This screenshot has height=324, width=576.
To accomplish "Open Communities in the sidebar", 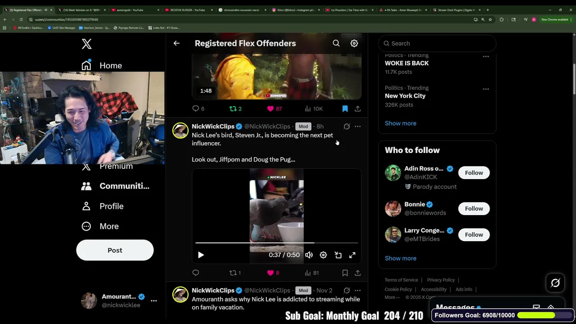I will 115,186.
